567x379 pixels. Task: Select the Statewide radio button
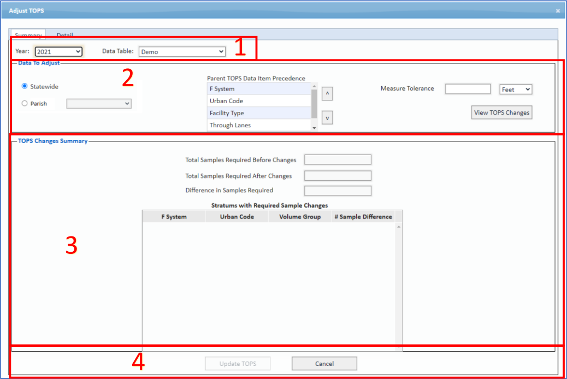[25, 86]
